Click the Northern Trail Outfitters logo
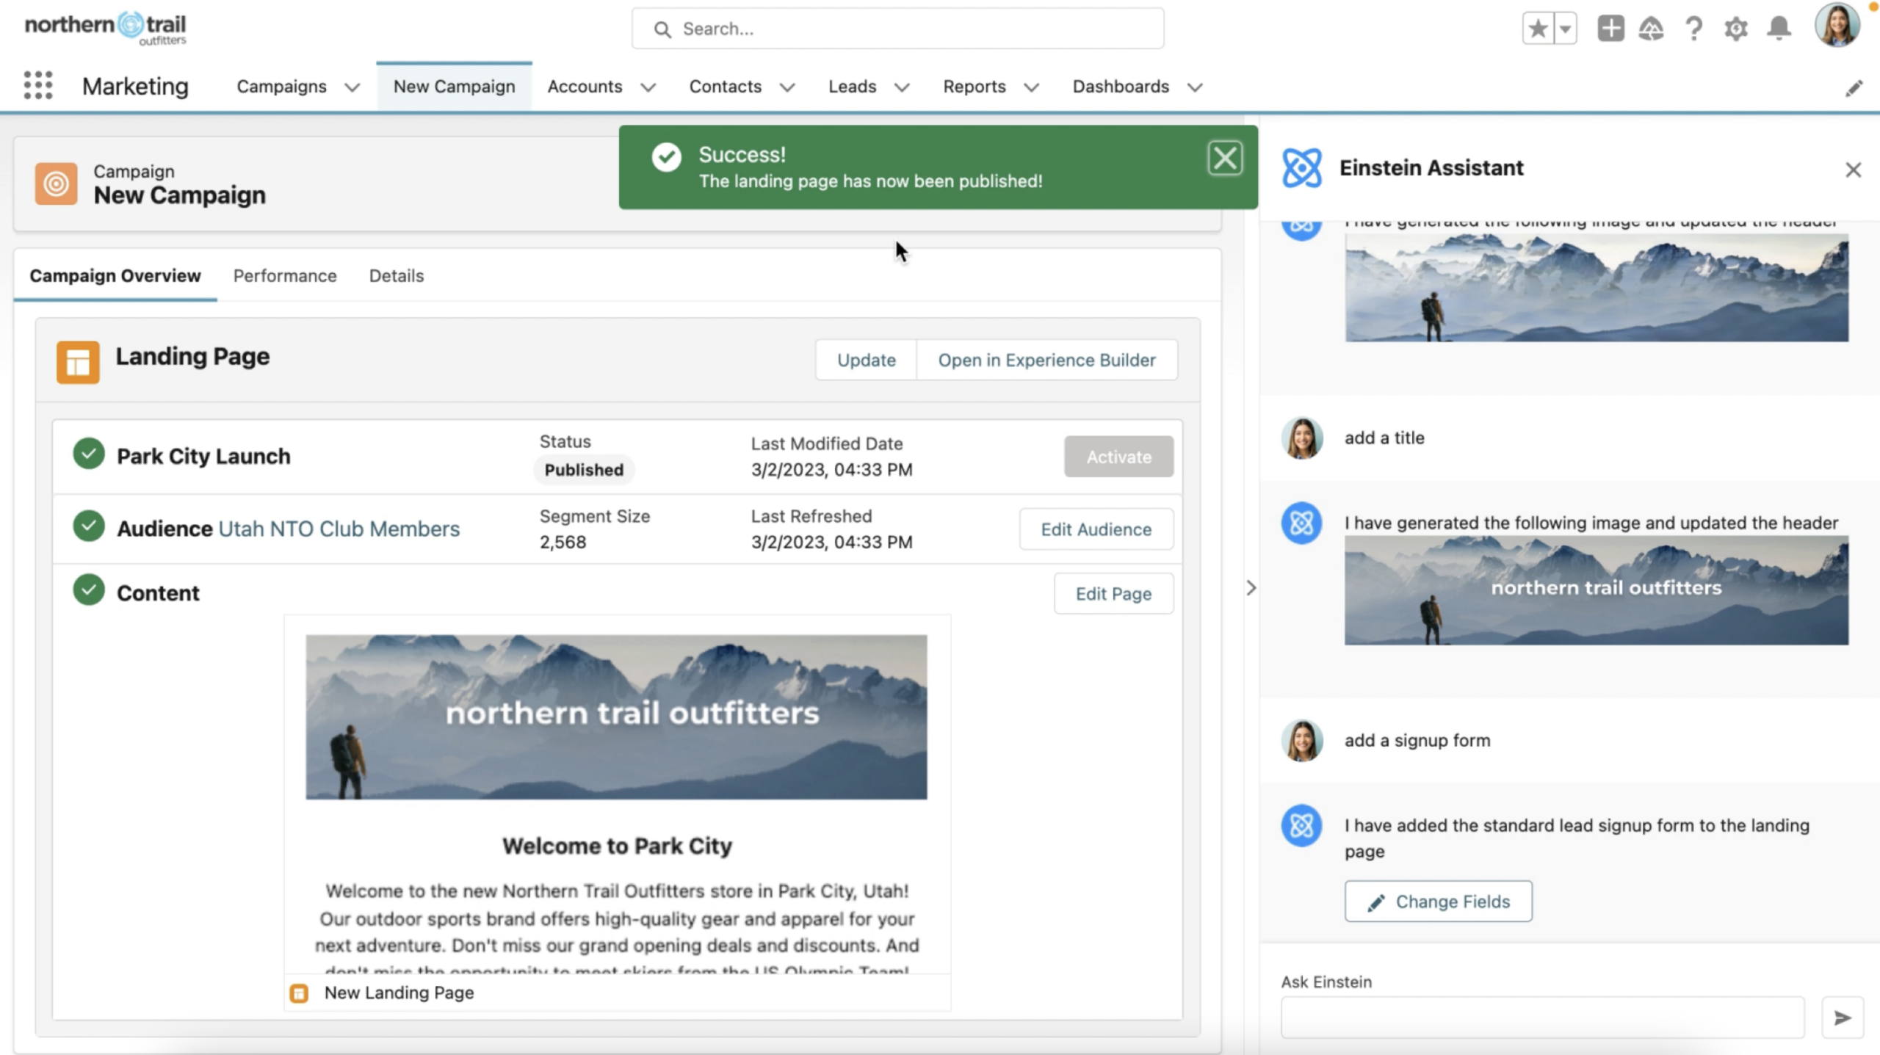This screenshot has width=1880, height=1055. click(x=106, y=28)
